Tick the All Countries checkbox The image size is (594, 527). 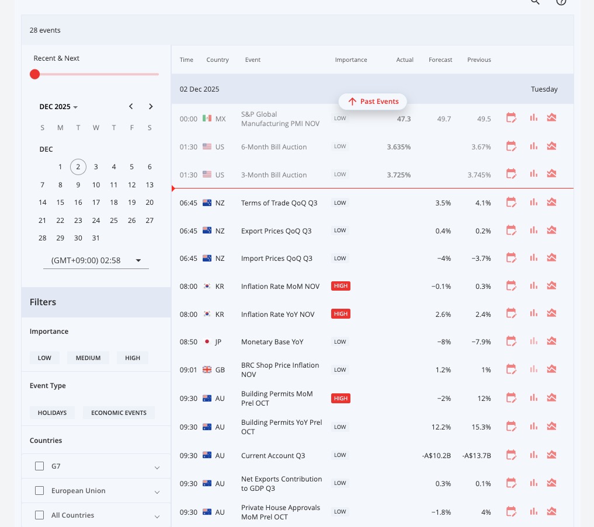pyautogui.click(x=40, y=515)
